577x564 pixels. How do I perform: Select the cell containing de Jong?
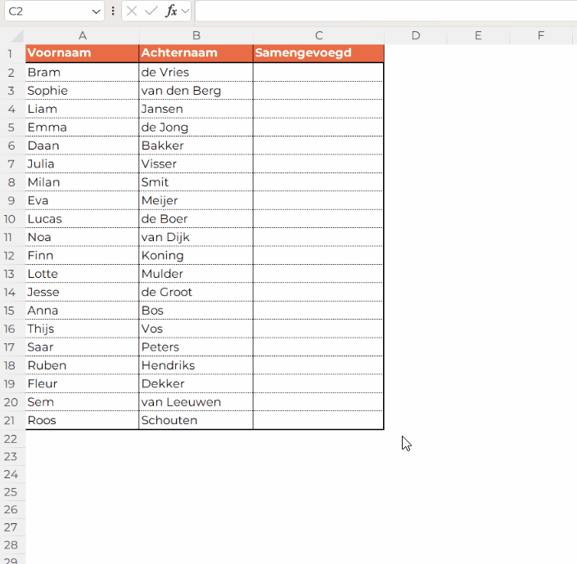pos(196,128)
